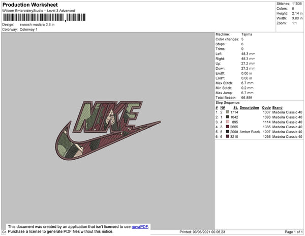Click the Min Stitch value '0.2 mm'

click(248, 88)
